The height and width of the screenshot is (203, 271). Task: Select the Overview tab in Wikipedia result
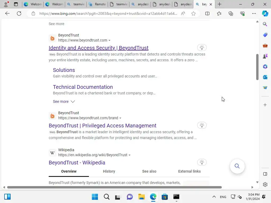69,171
